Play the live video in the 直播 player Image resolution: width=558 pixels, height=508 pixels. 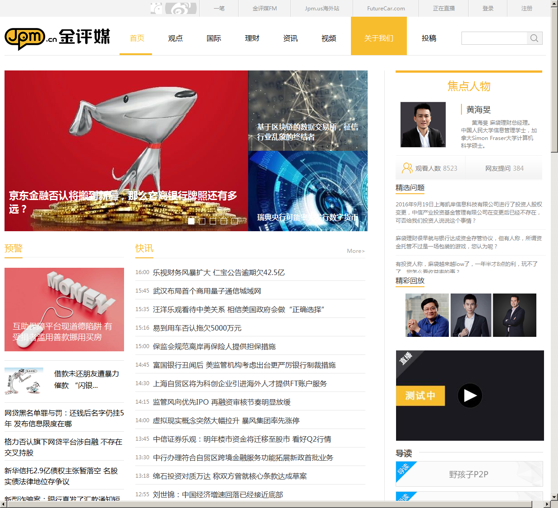(x=470, y=396)
